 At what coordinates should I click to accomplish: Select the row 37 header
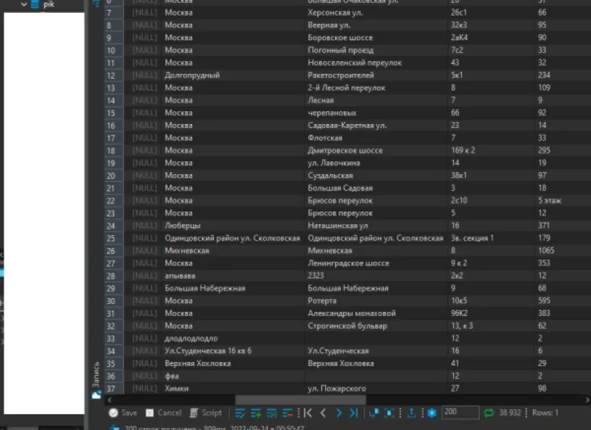[113, 388]
